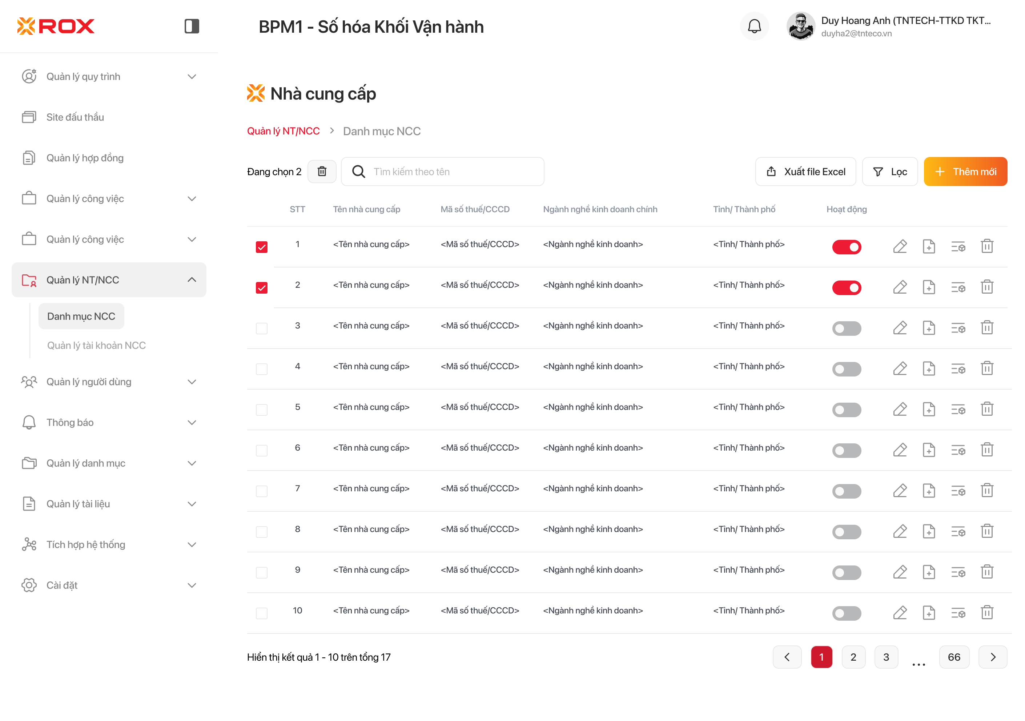The image size is (1025, 721).
Task: Click the edit pencil icon for row 7
Action: (900, 490)
